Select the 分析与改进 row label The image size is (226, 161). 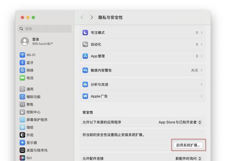point(100,85)
